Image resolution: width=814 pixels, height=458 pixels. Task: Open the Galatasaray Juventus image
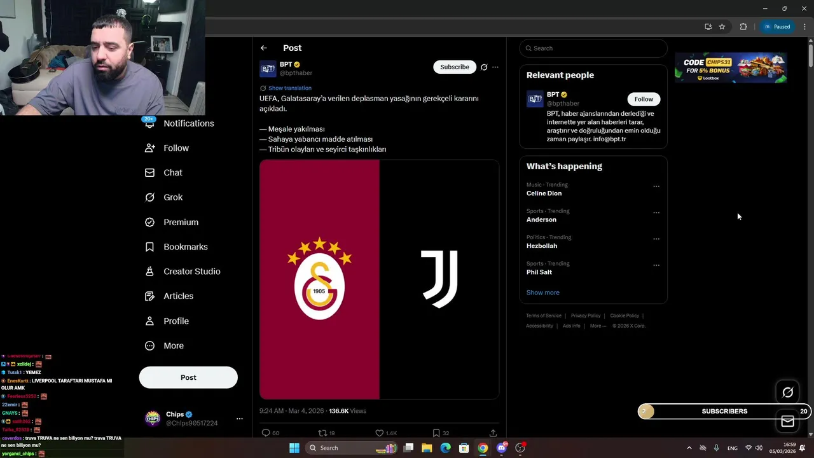(x=379, y=279)
